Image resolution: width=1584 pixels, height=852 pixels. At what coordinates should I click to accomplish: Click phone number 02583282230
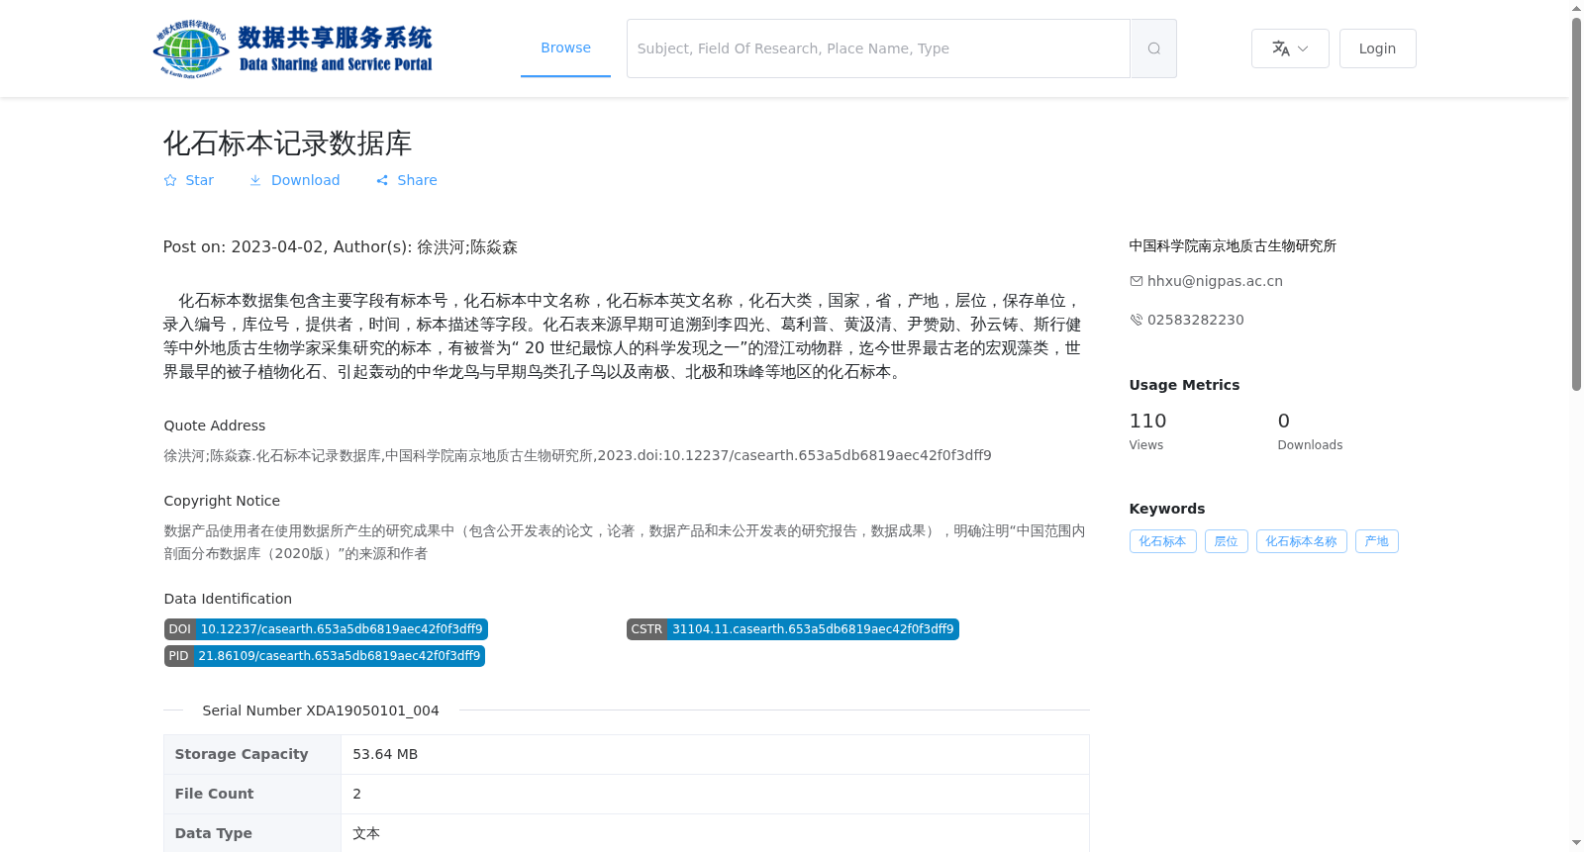click(1195, 320)
